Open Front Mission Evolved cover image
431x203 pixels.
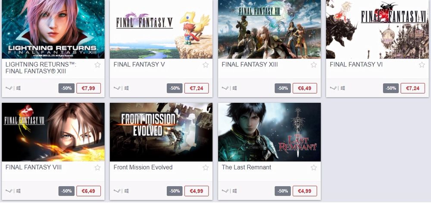pos(161,132)
